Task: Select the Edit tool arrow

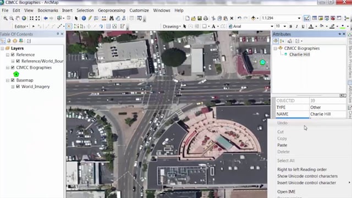Action: click(33, 26)
